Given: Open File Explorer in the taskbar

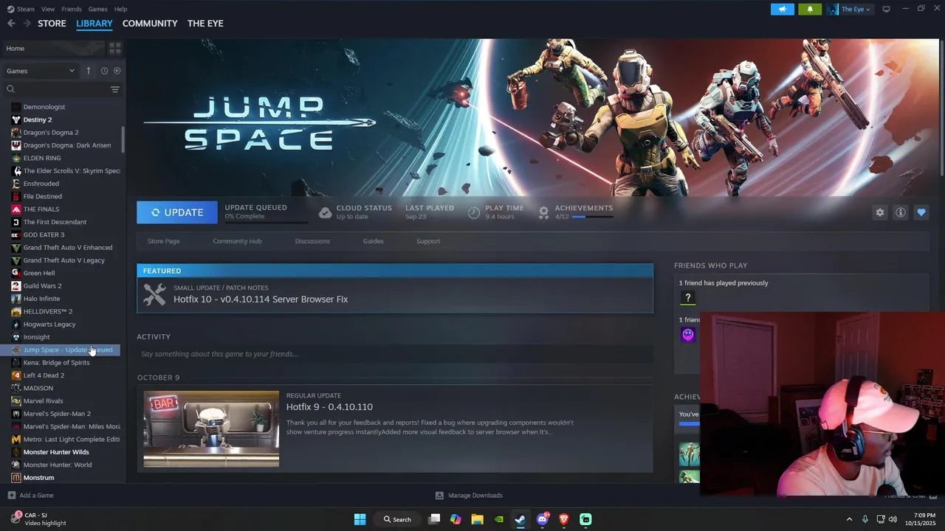Looking at the screenshot, I should (477, 519).
